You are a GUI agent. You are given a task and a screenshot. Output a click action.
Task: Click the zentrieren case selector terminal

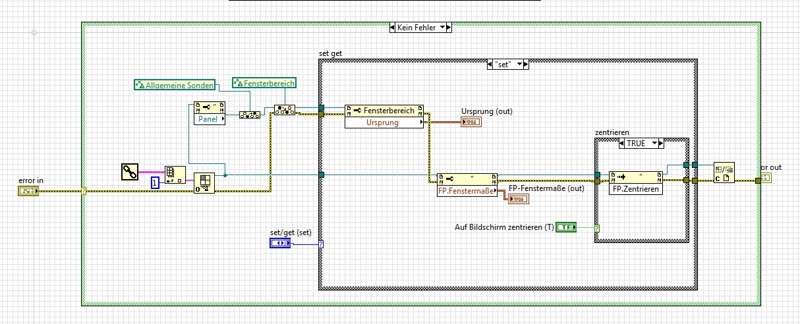pyautogui.click(x=597, y=228)
